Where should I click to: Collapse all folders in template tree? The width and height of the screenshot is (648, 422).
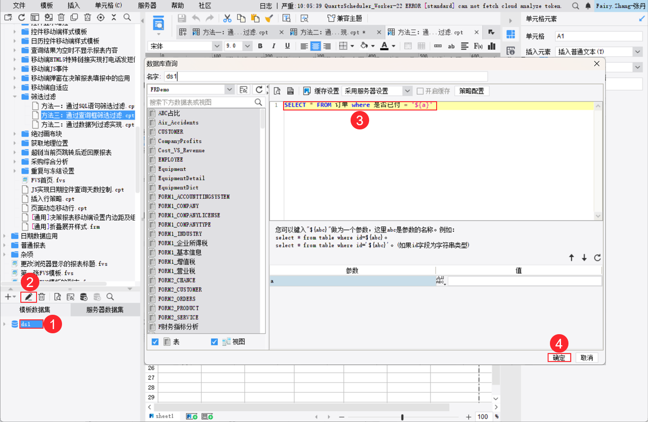[114, 18]
